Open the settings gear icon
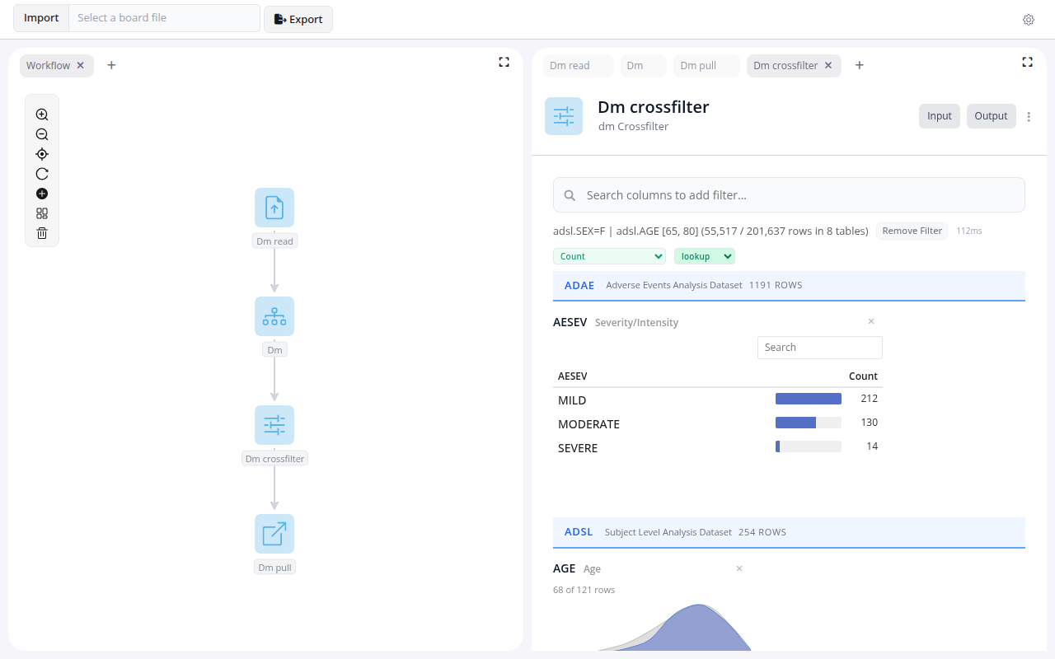The height and width of the screenshot is (659, 1055). tap(1029, 20)
